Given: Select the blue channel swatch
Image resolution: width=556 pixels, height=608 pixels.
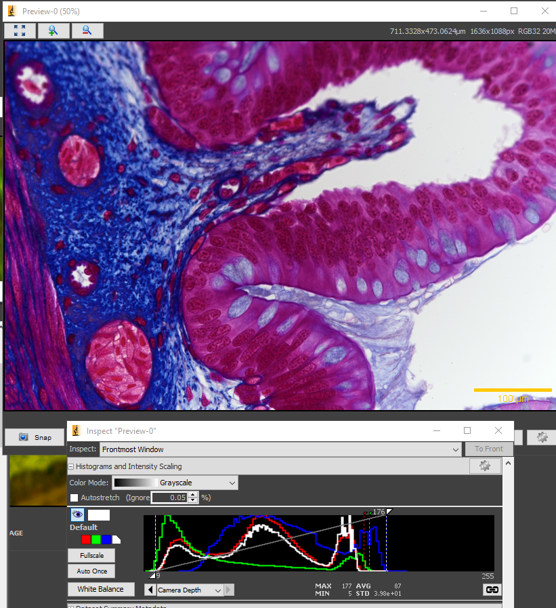Looking at the screenshot, I should pyautogui.click(x=106, y=540).
